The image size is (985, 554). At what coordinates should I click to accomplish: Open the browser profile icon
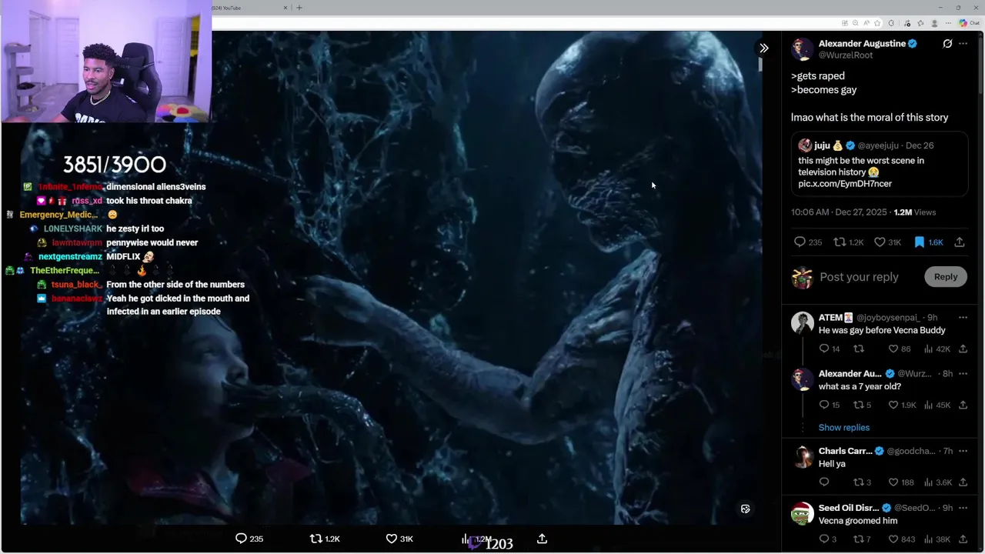pos(934,23)
